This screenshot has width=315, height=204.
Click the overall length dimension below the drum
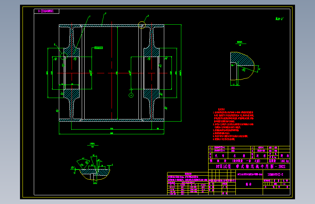pos(112,133)
